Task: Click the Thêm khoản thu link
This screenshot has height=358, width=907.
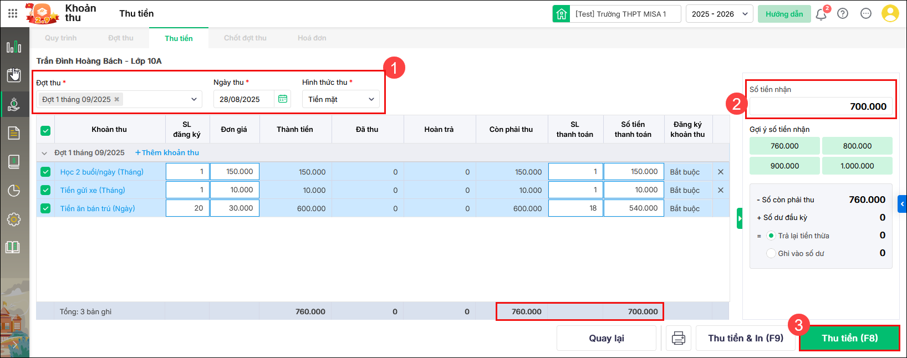Action: [x=167, y=153]
